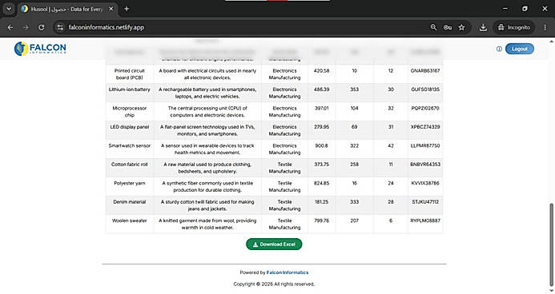Screen dimensions: 555x294
Task: Download the table as Excel
Action: pos(274,244)
